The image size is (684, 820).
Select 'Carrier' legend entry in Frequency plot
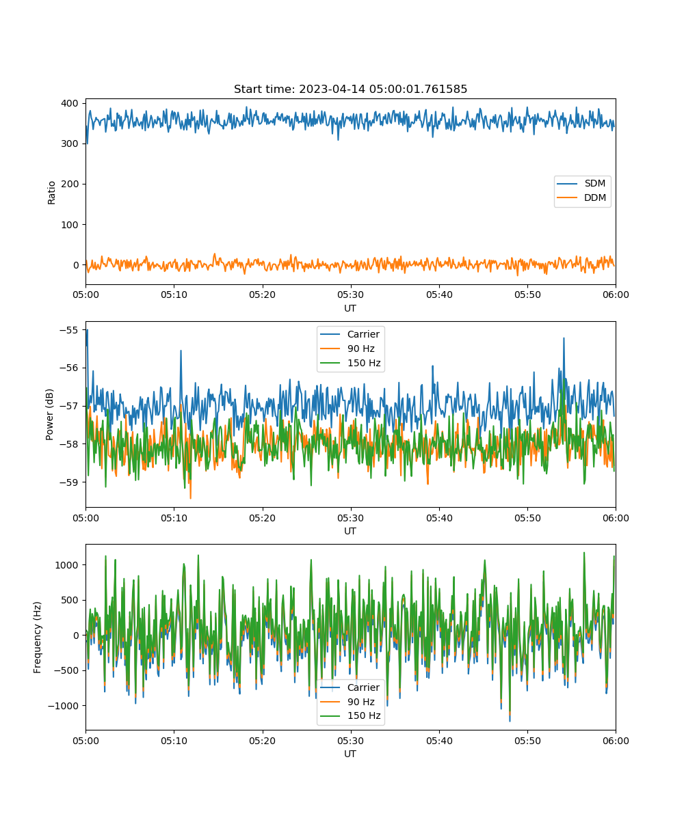(363, 687)
